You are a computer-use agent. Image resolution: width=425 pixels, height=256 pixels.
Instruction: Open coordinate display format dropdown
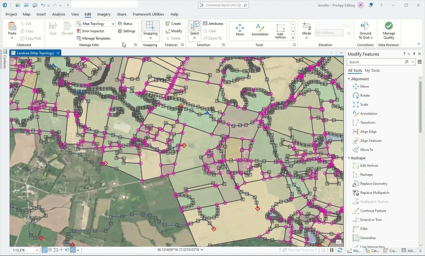tap(202, 250)
